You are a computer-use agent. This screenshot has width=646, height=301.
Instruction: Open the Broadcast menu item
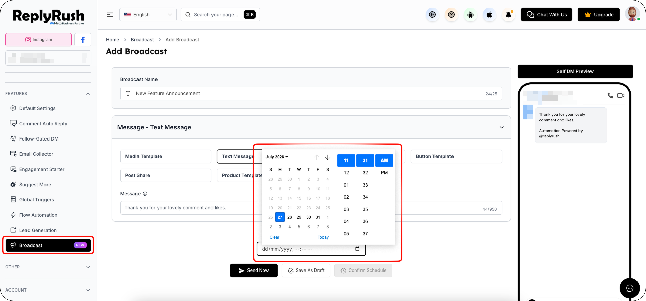pos(49,245)
